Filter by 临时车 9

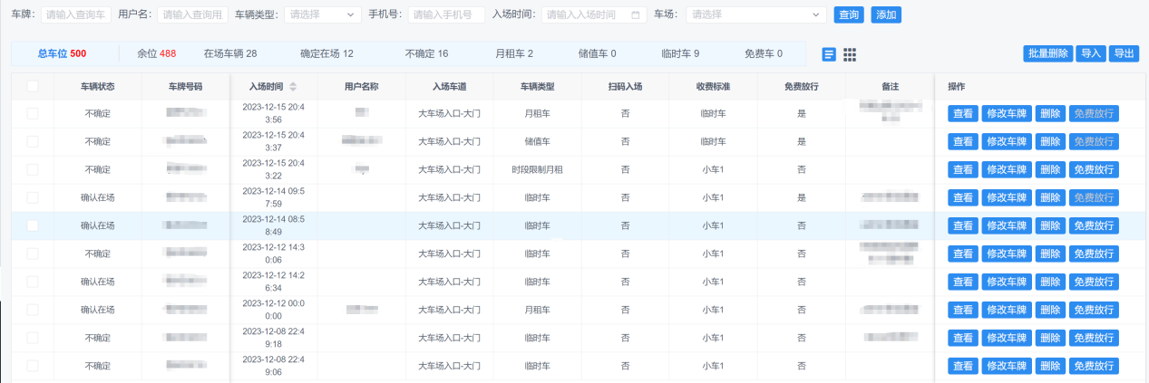(x=680, y=54)
